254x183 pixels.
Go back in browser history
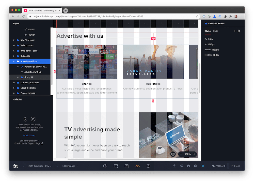tap(13, 16)
